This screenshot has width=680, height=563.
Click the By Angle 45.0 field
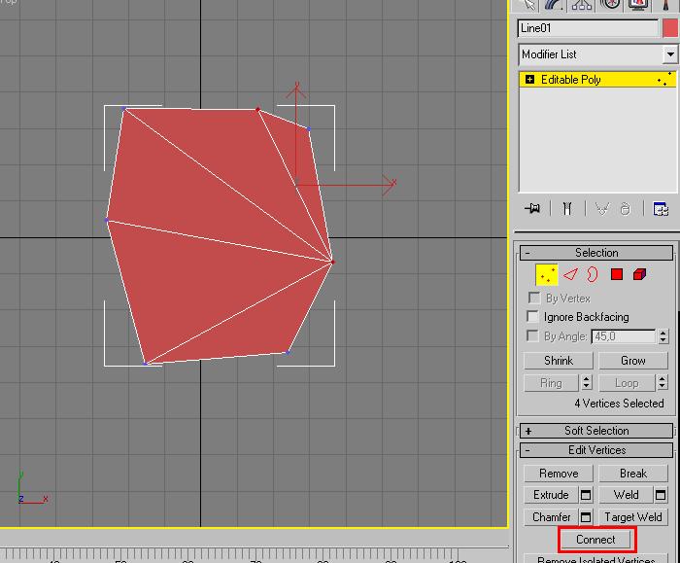tap(624, 336)
